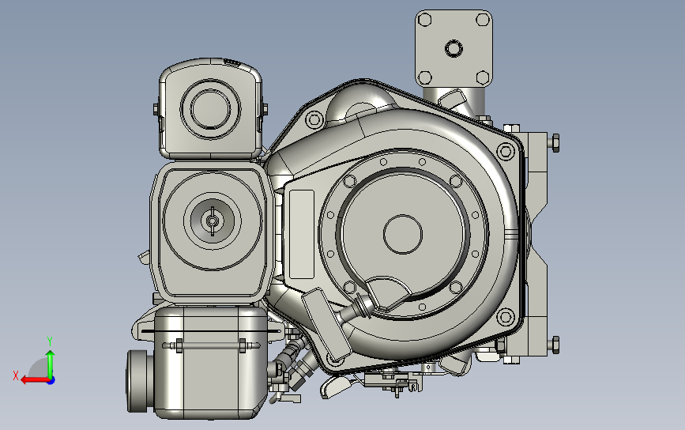
Task: Click the red X axis arrow of the triad
Action: (x=36, y=381)
